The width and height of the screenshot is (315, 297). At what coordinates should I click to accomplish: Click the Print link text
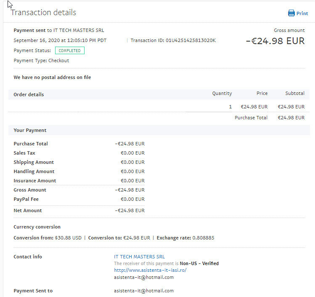pos(302,13)
